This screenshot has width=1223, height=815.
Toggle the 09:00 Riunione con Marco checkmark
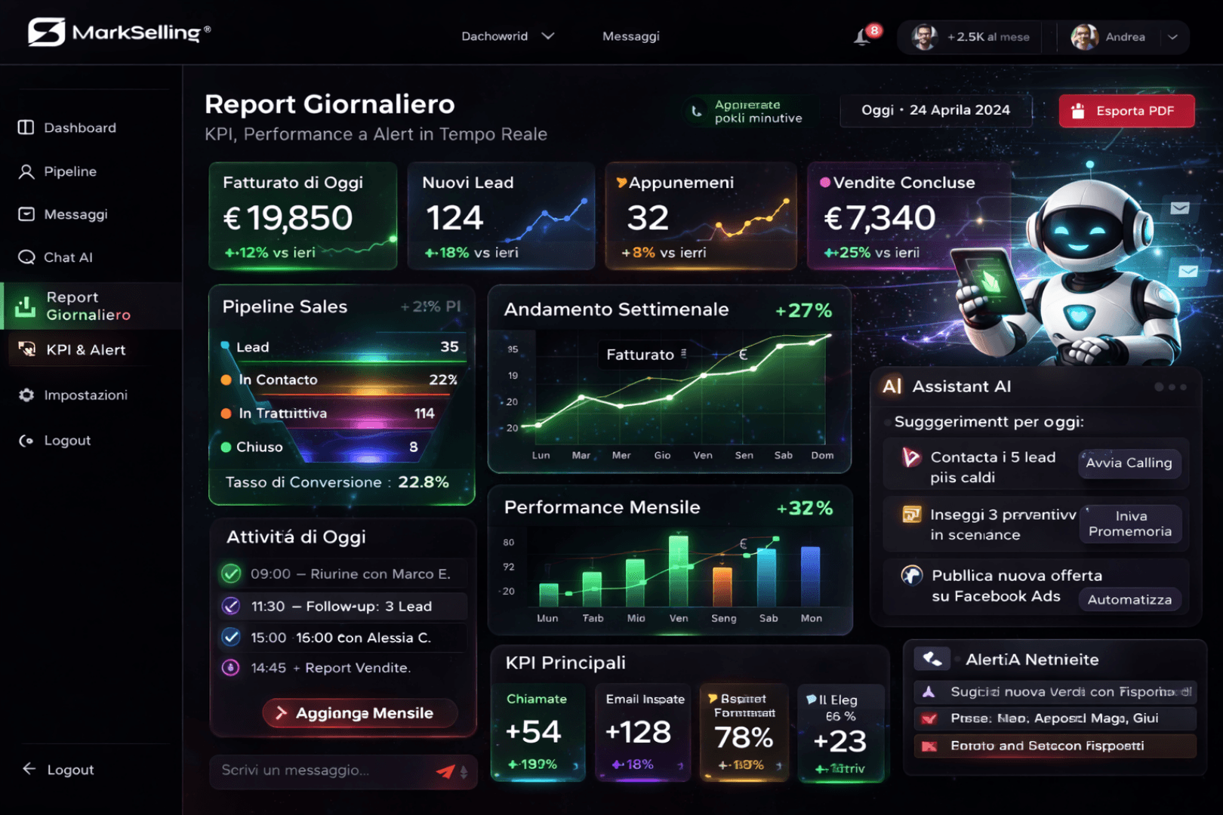click(x=232, y=574)
